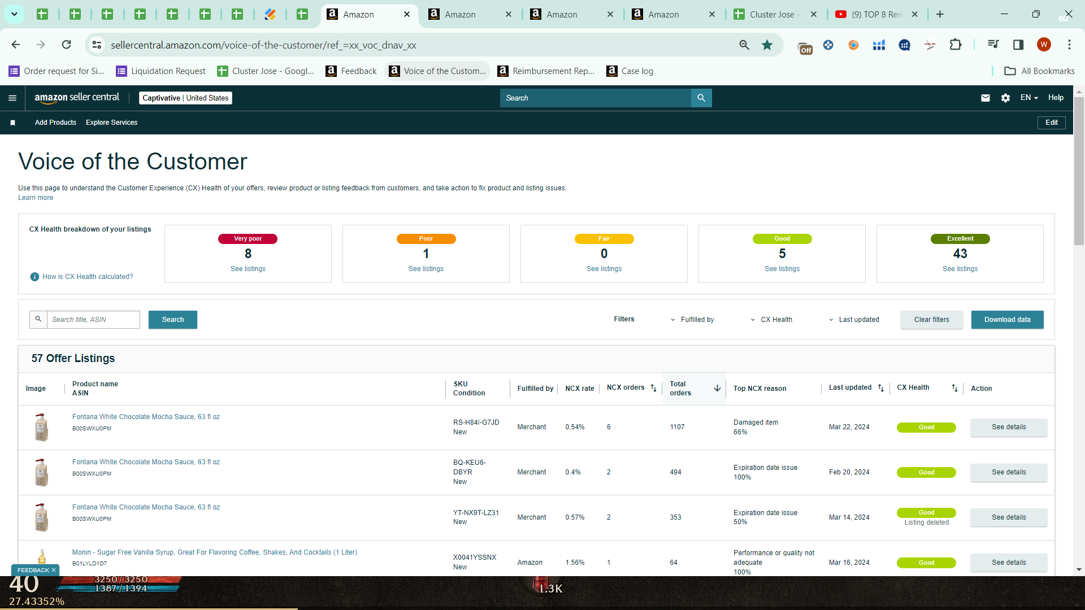The image size is (1085, 610).
Task: Click the Top NCX reason column header
Action: point(760,389)
